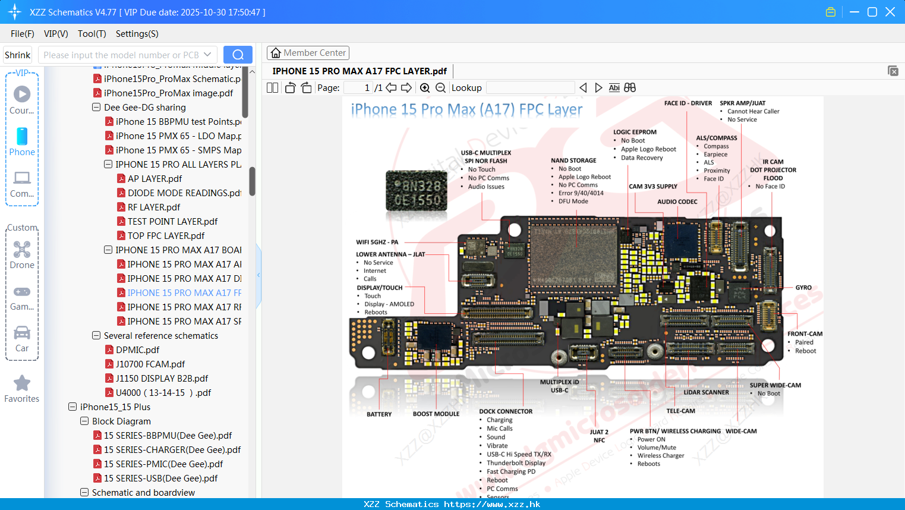
Task: Collapse the left panel with splitter arrow
Action: pyautogui.click(x=258, y=275)
